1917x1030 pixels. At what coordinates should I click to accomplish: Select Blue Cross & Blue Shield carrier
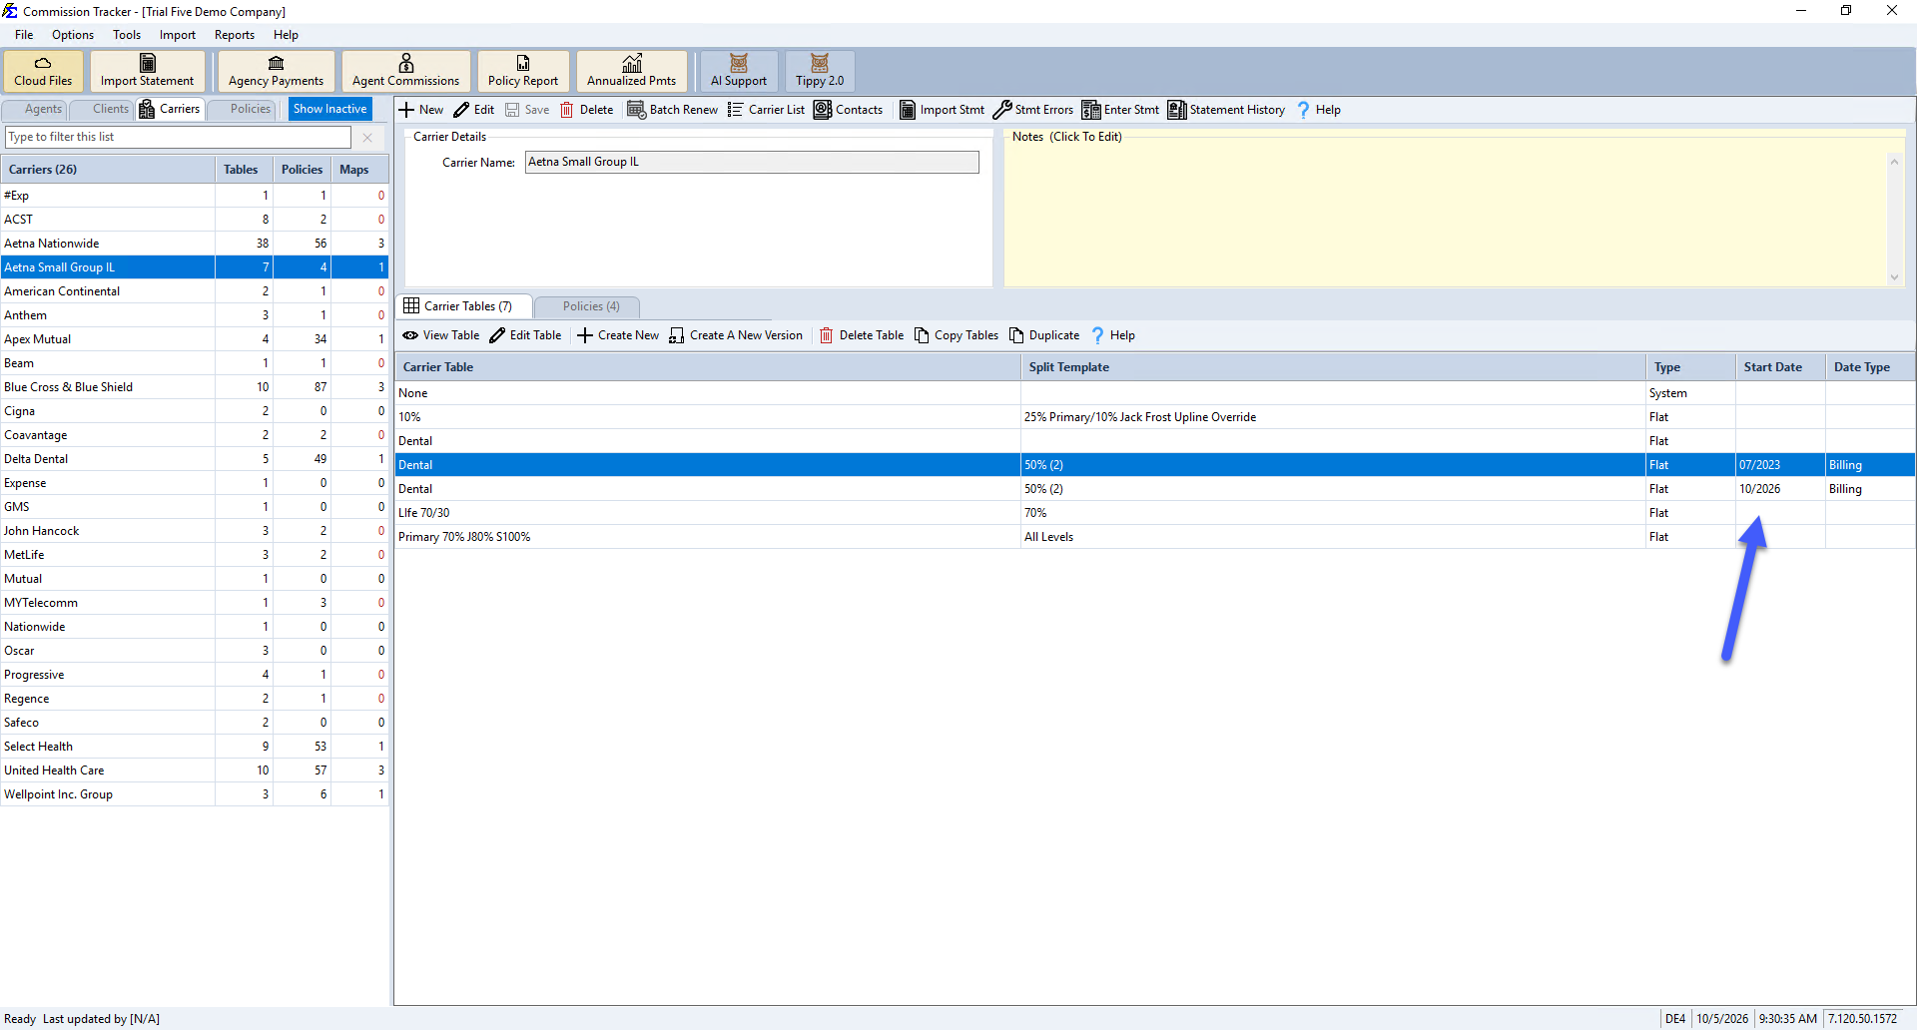[194, 387]
